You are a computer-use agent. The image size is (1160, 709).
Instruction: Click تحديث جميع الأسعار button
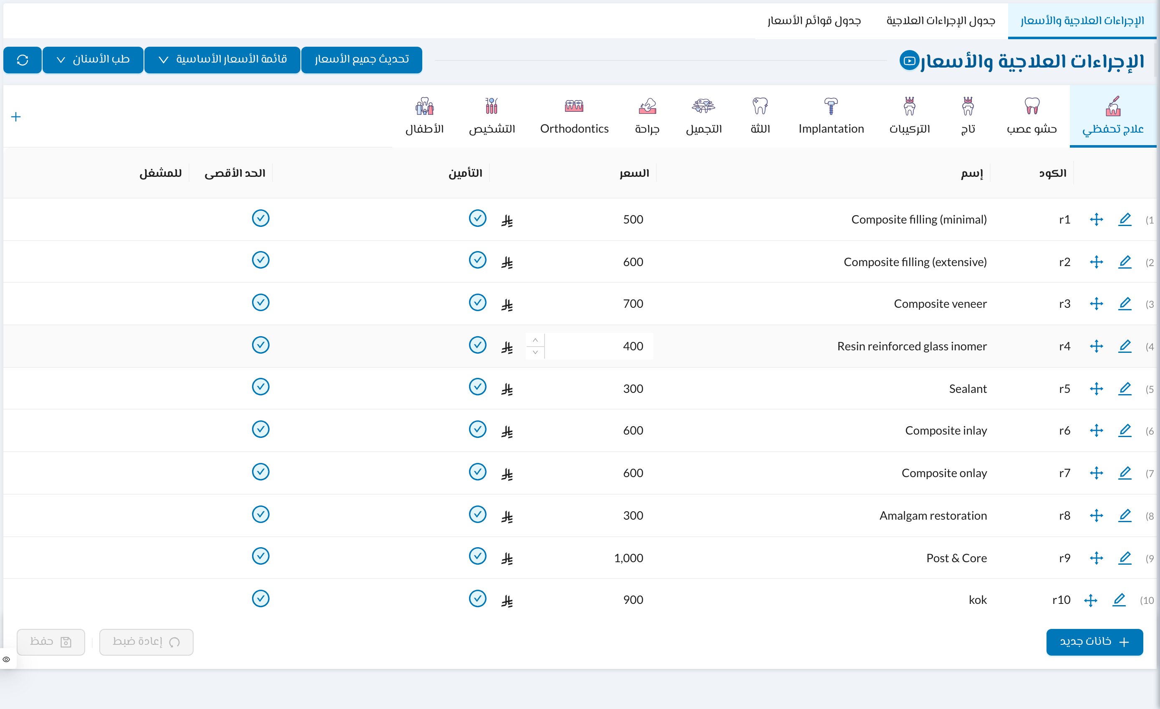pos(361,60)
